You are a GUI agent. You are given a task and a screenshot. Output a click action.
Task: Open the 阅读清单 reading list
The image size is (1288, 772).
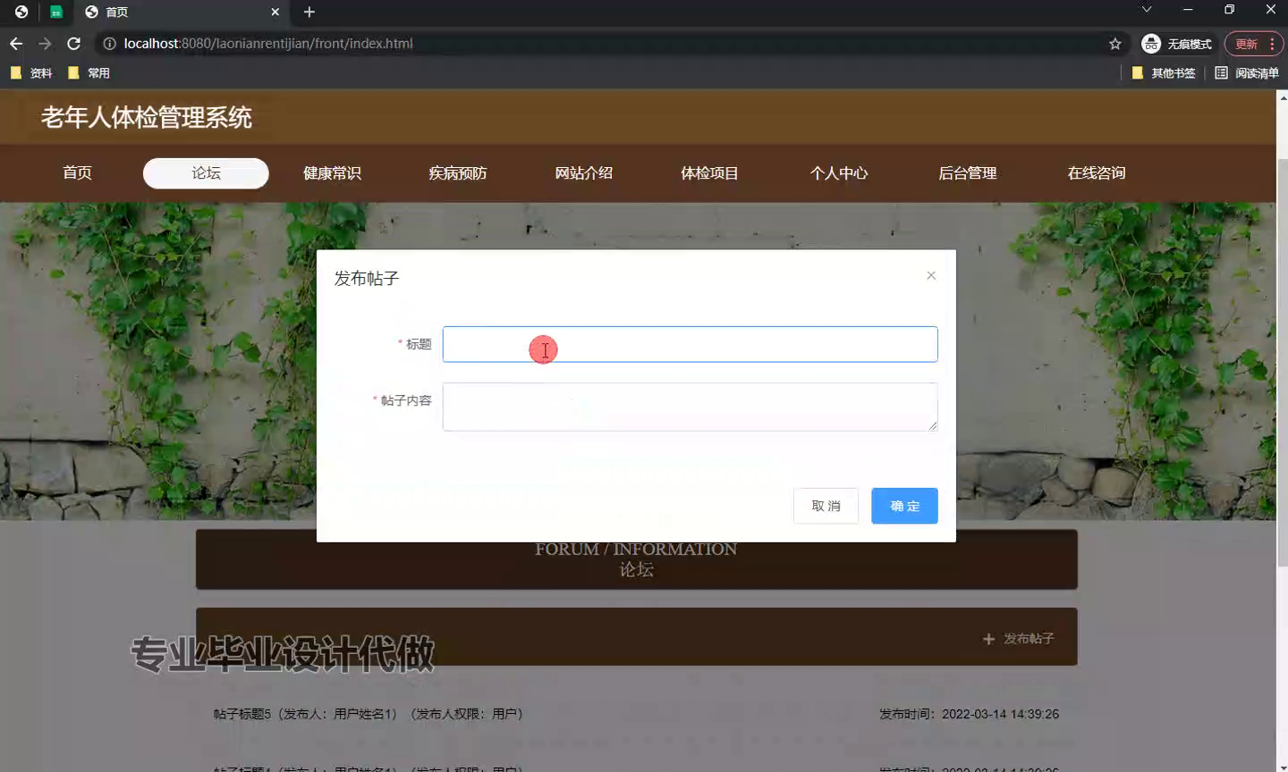pos(1247,73)
